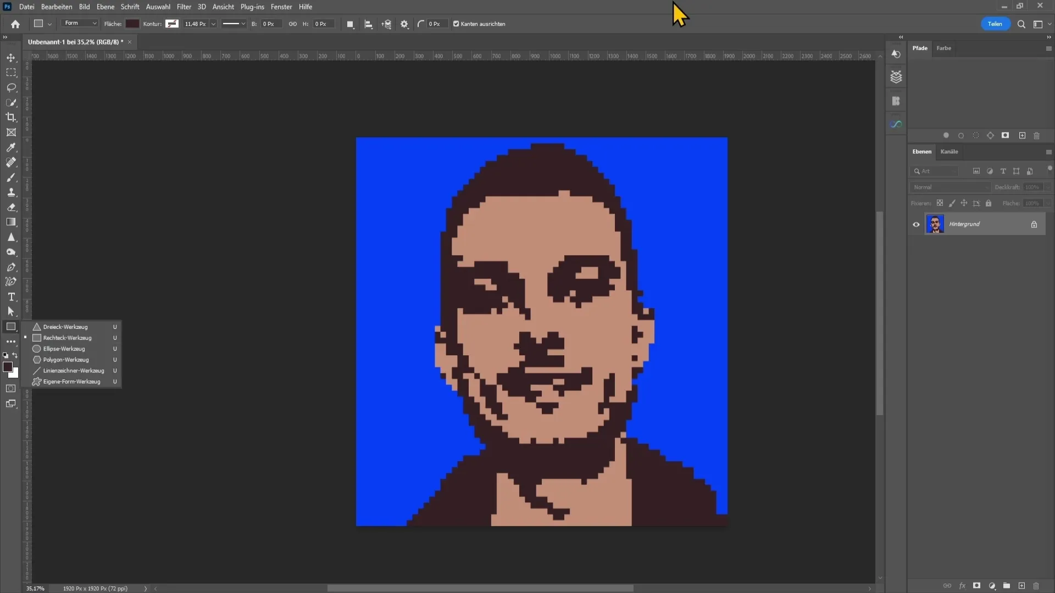1055x593 pixels.
Task: Select the Ellipse-Werkzeug tool
Action: (64, 348)
